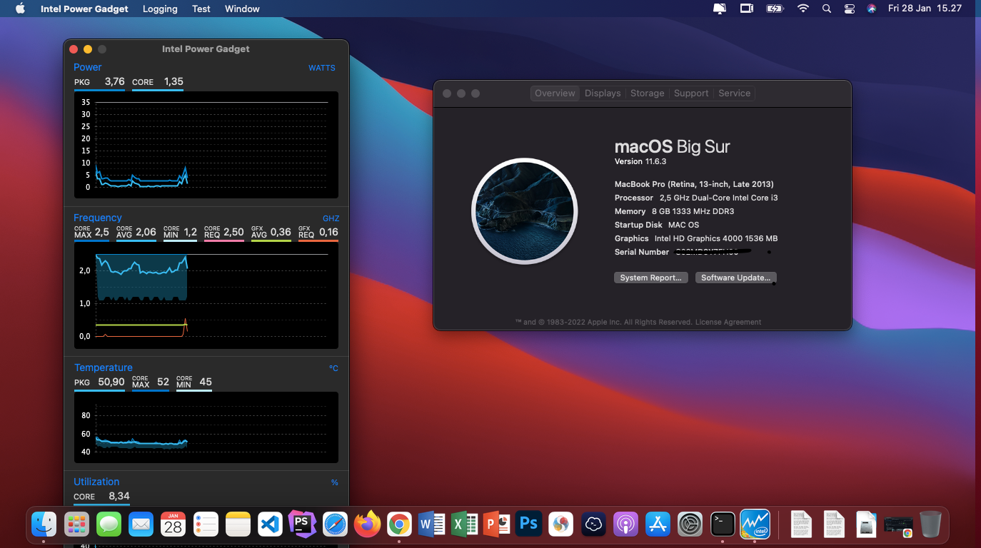
Task: Open the App Store
Action: [x=658, y=524]
